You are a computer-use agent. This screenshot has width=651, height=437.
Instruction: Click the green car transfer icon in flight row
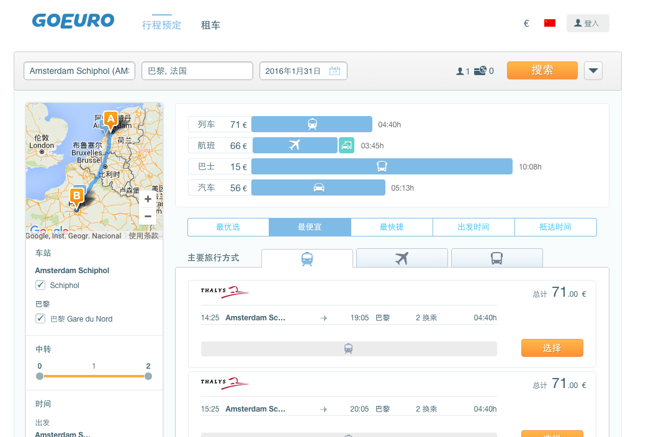[x=347, y=145]
